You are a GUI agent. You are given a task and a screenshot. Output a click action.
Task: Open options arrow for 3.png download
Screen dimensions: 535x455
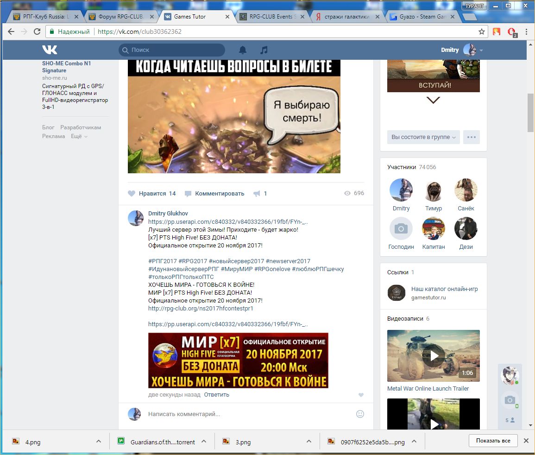(309, 442)
